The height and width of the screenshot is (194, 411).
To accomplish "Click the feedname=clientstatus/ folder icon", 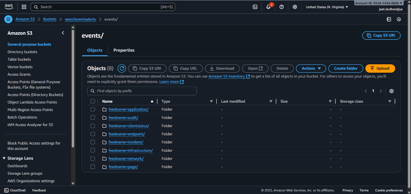I will pos(104,126).
